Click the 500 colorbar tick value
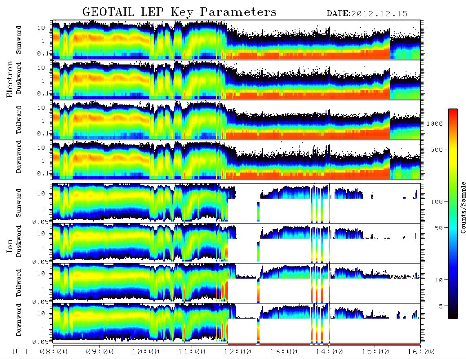The height and width of the screenshot is (359, 466). tap(437, 149)
